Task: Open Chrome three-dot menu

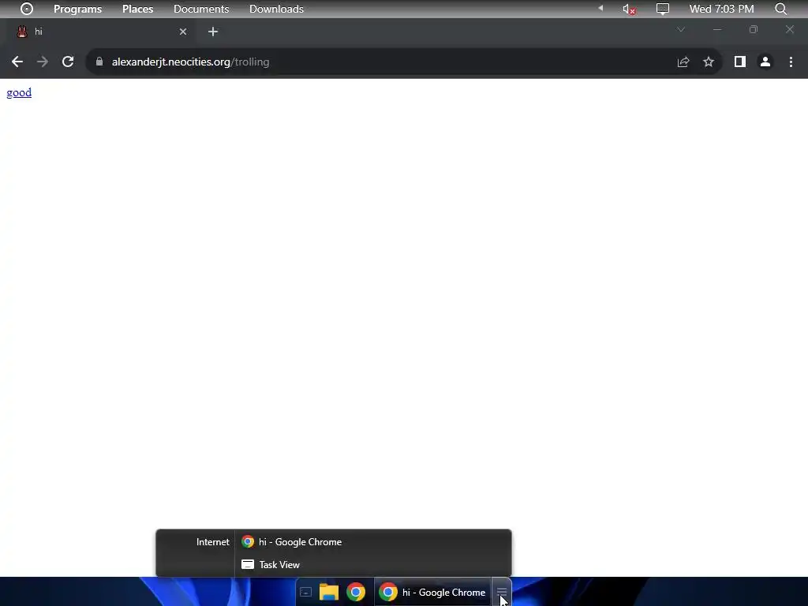Action: pos(791,62)
